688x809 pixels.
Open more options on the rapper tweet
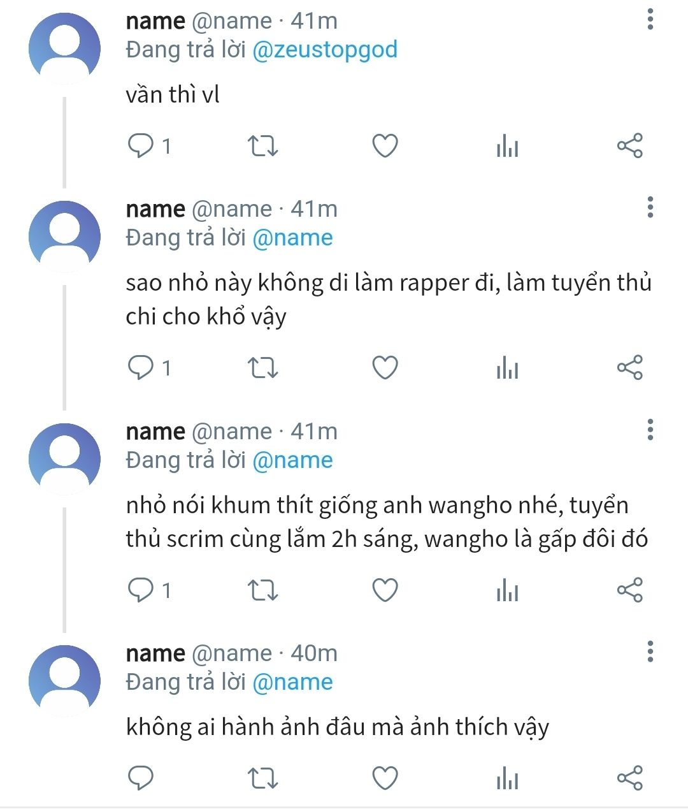[x=650, y=207]
